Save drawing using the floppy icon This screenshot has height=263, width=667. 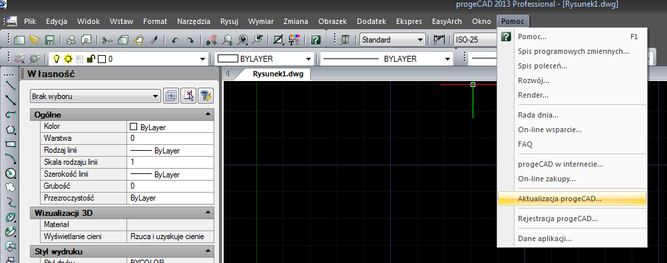point(50,40)
